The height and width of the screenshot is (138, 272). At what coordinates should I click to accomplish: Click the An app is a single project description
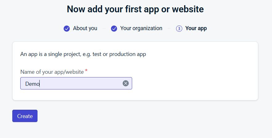point(83,54)
